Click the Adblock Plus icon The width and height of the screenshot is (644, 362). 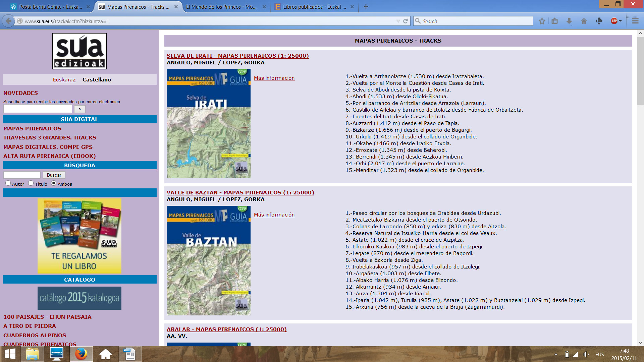point(614,21)
